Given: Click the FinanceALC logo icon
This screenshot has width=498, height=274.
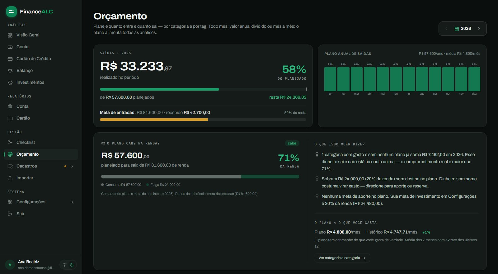Looking at the screenshot, I should coord(12,12).
